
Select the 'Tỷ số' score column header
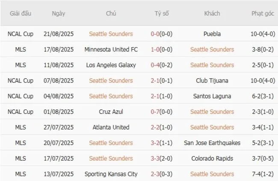[x=162, y=14]
